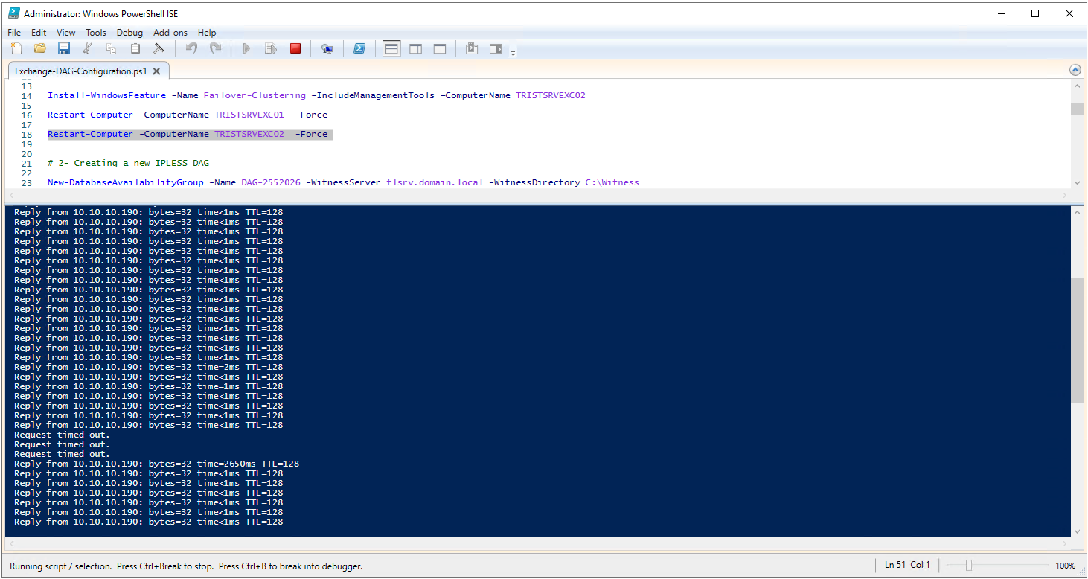
Task: Open the Help menu
Action: point(207,33)
